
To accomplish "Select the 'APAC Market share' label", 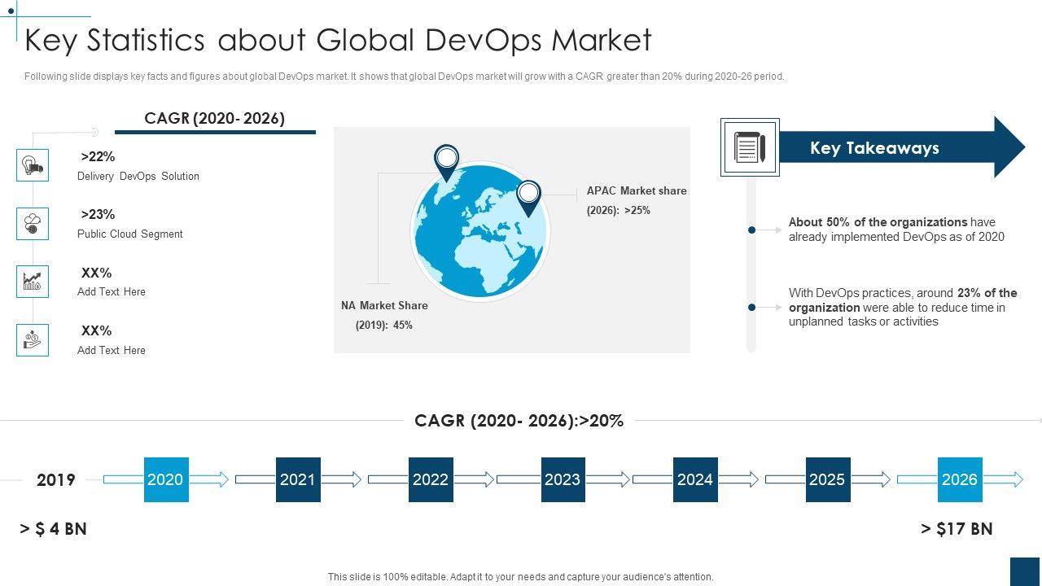I will click(637, 191).
